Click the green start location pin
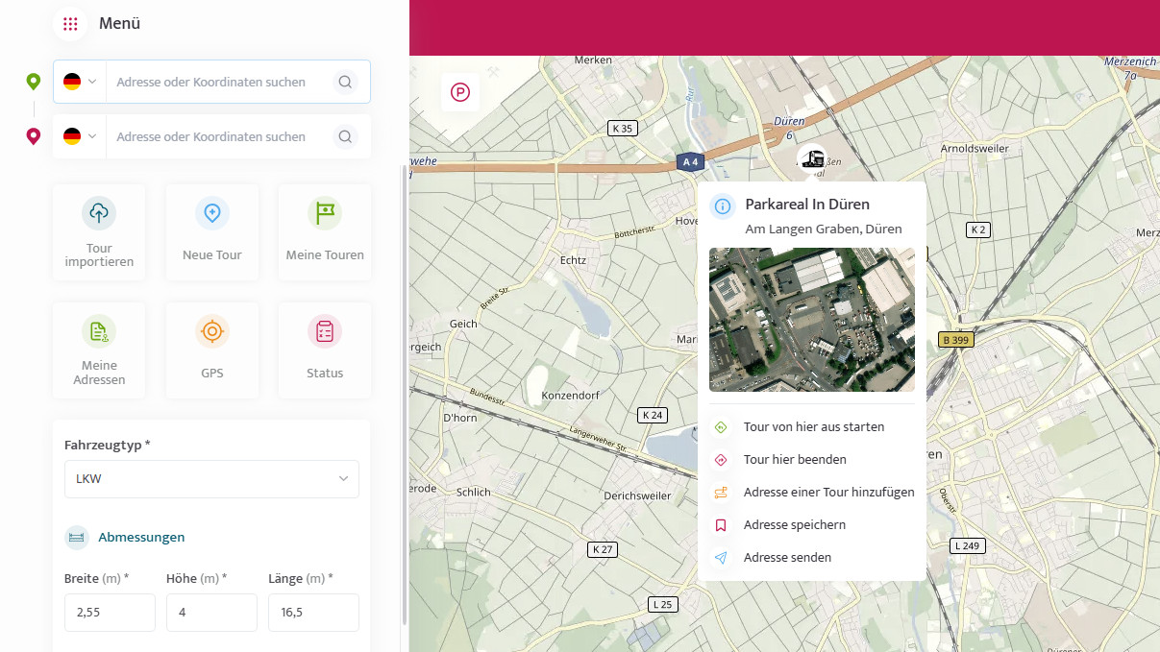 [x=34, y=82]
